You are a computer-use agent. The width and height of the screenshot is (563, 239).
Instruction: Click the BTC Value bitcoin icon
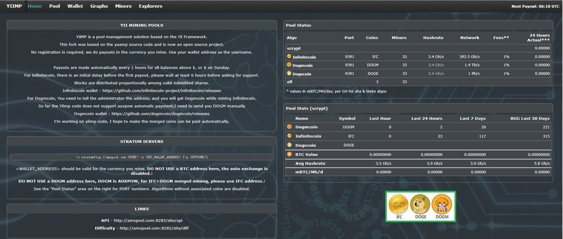click(289, 154)
